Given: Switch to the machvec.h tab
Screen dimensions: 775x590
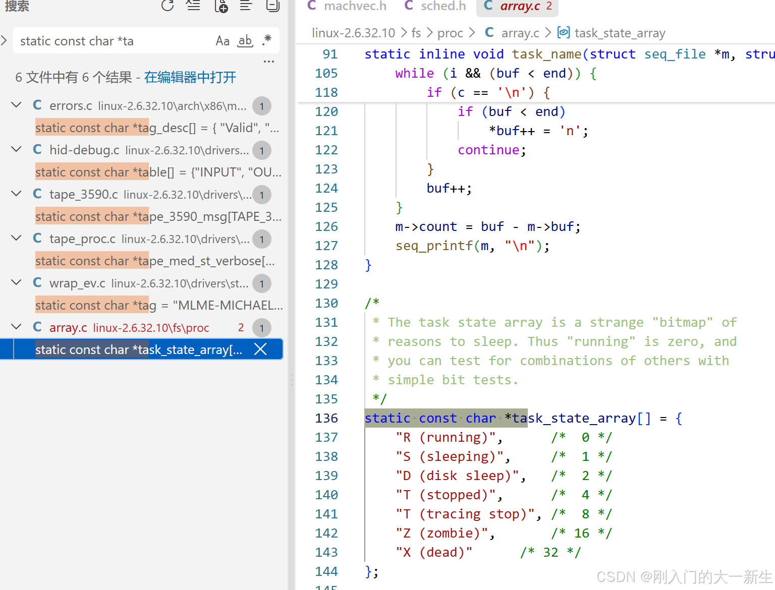Looking at the screenshot, I should point(347,6).
